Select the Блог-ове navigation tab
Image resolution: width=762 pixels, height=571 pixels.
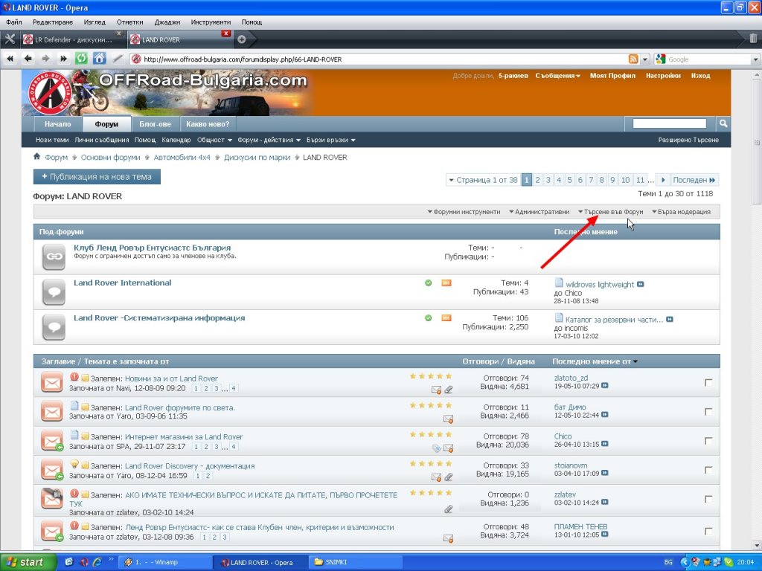(x=155, y=124)
